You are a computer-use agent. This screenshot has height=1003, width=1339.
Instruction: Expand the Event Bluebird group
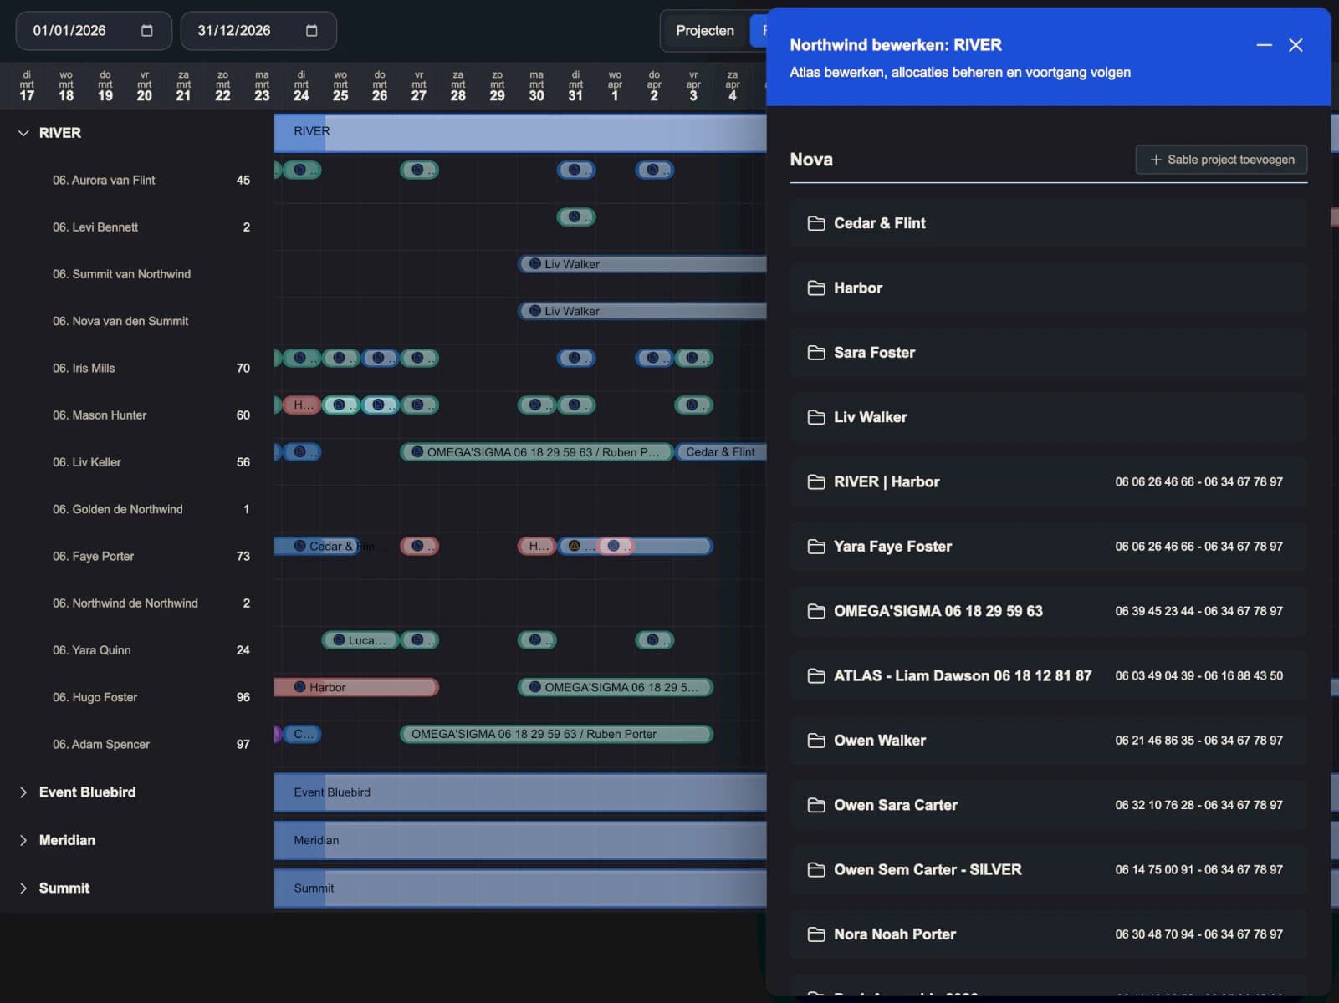coord(23,792)
